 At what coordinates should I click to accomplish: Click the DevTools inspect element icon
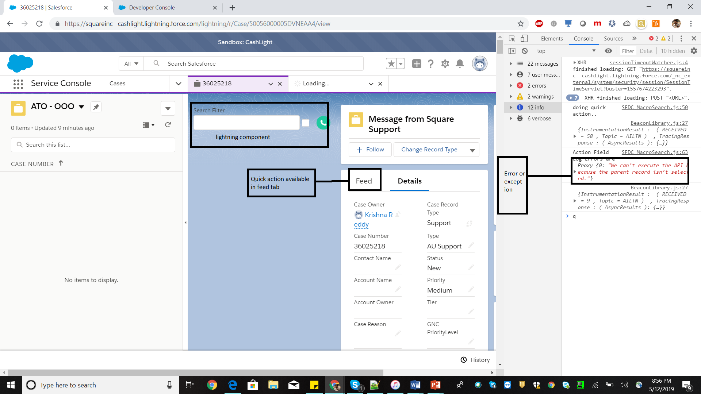pyautogui.click(x=512, y=39)
